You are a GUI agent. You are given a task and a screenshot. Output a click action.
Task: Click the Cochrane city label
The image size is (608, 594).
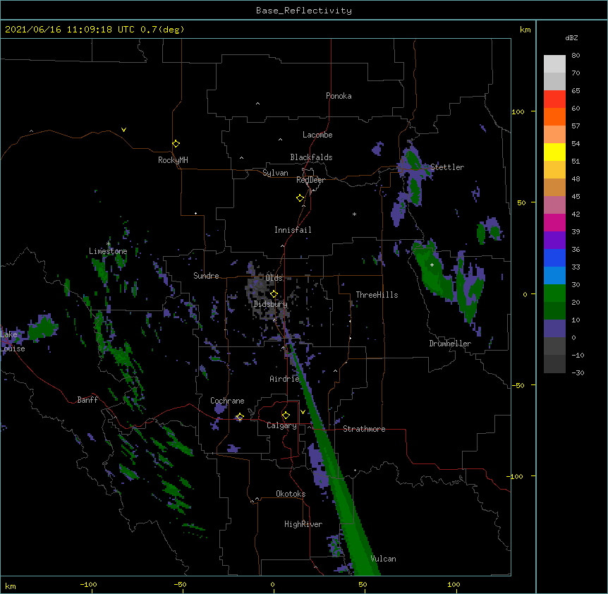tap(227, 401)
